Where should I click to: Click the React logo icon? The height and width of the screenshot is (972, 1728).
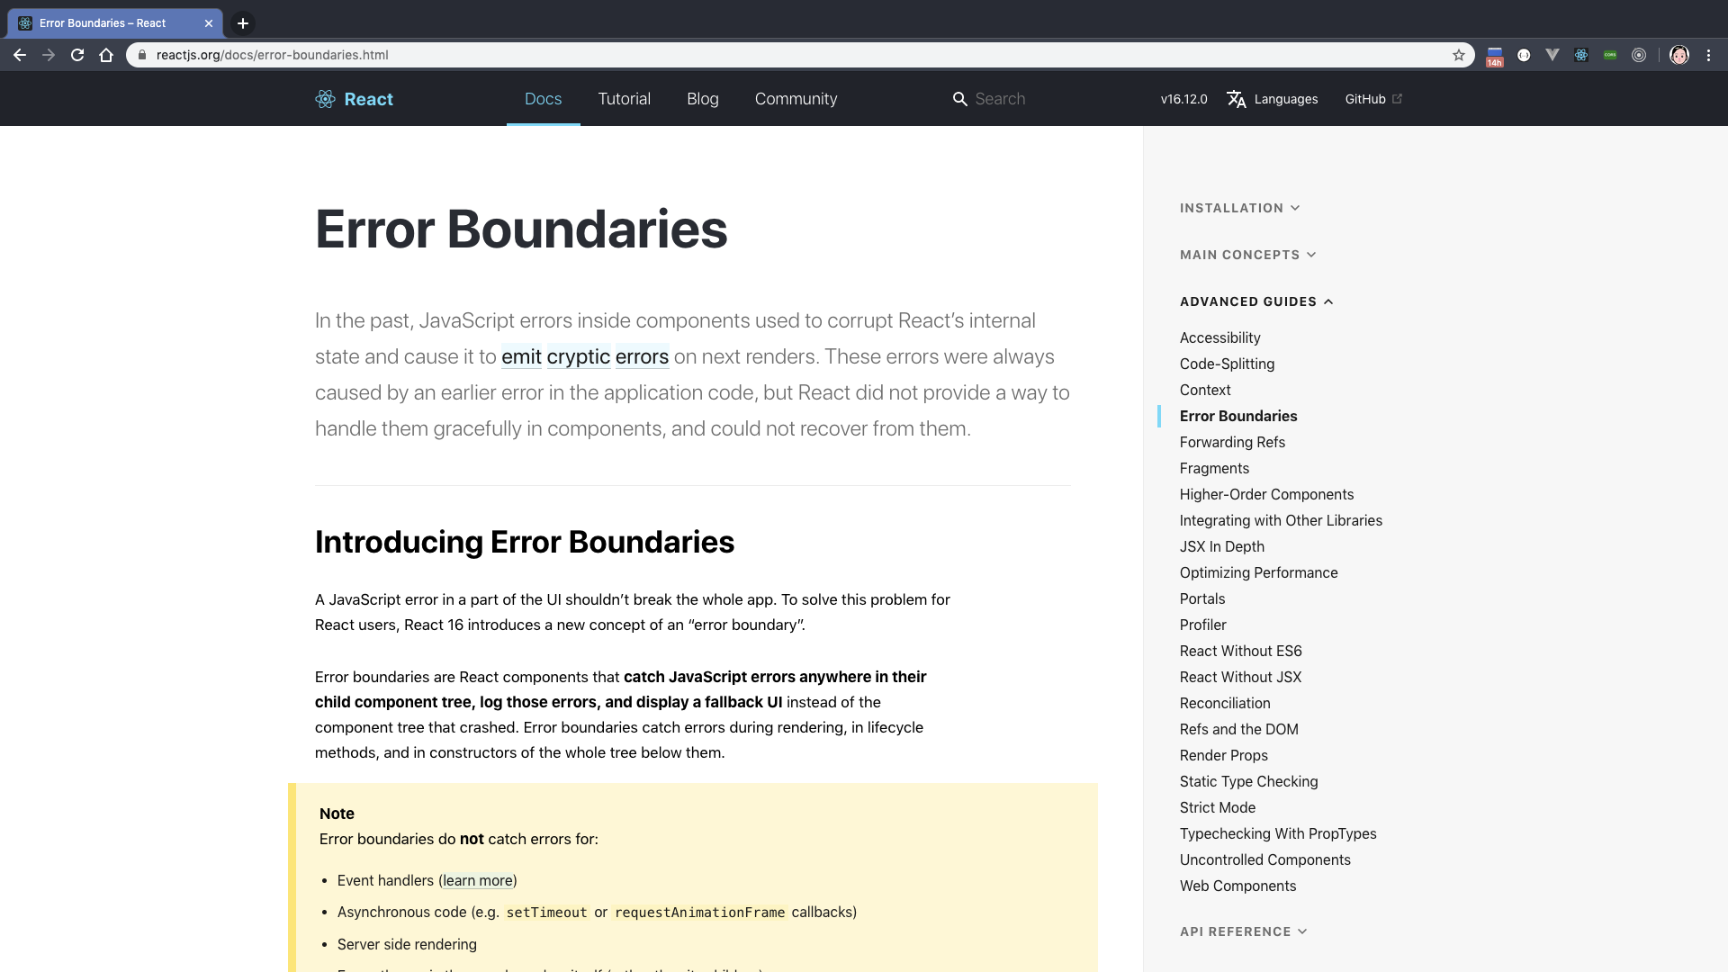click(325, 99)
